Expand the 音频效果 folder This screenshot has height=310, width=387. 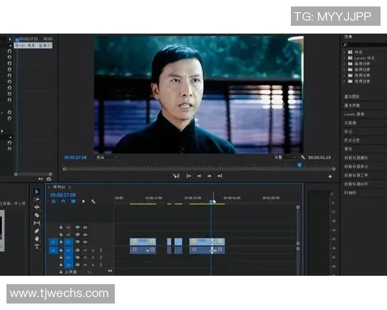point(344,64)
